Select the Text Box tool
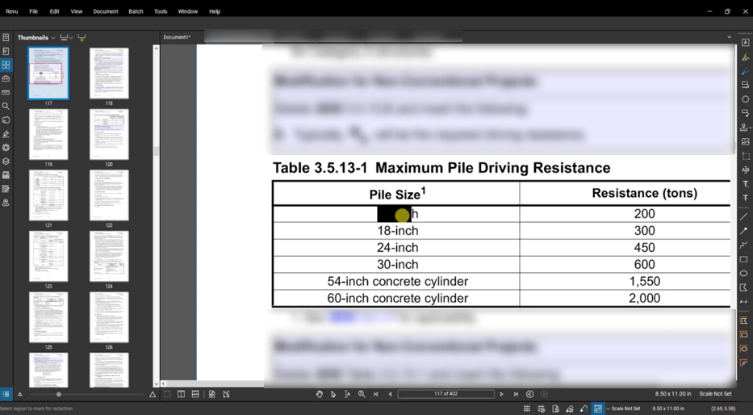 click(745, 43)
